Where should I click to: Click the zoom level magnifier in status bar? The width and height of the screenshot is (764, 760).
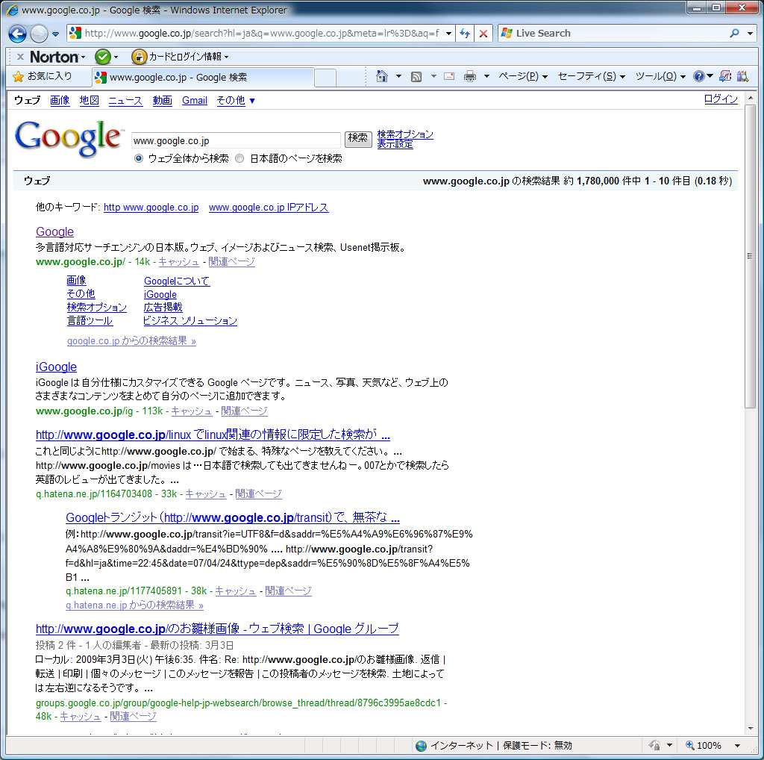tap(689, 745)
